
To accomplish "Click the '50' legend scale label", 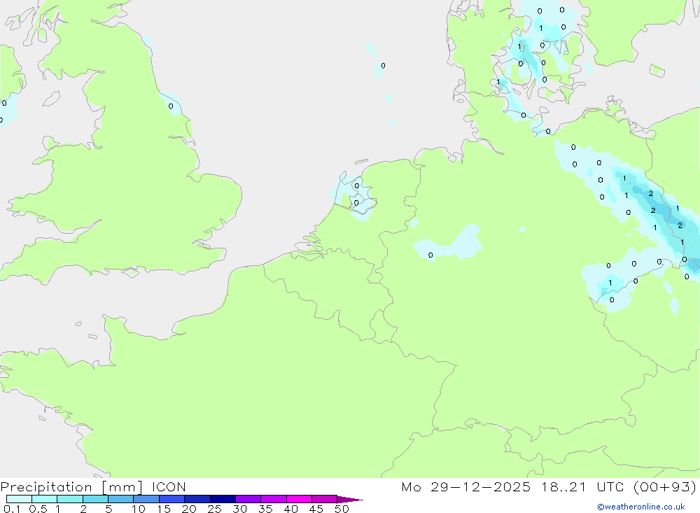I will point(342,509).
